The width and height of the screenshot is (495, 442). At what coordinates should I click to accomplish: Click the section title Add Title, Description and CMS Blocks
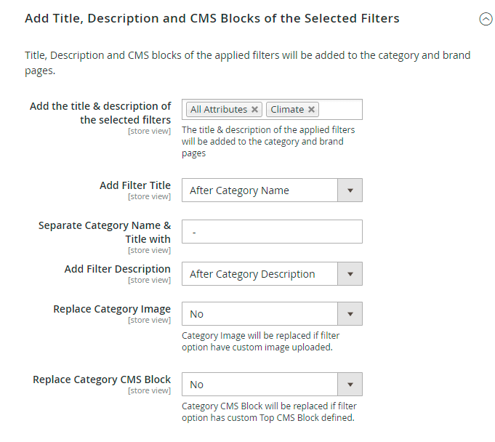click(x=212, y=18)
